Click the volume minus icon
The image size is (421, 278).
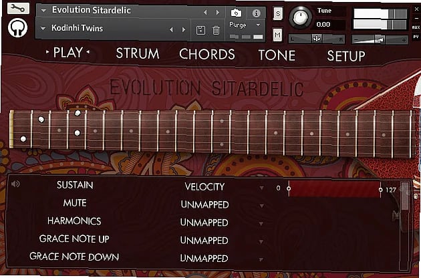[356, 40]
